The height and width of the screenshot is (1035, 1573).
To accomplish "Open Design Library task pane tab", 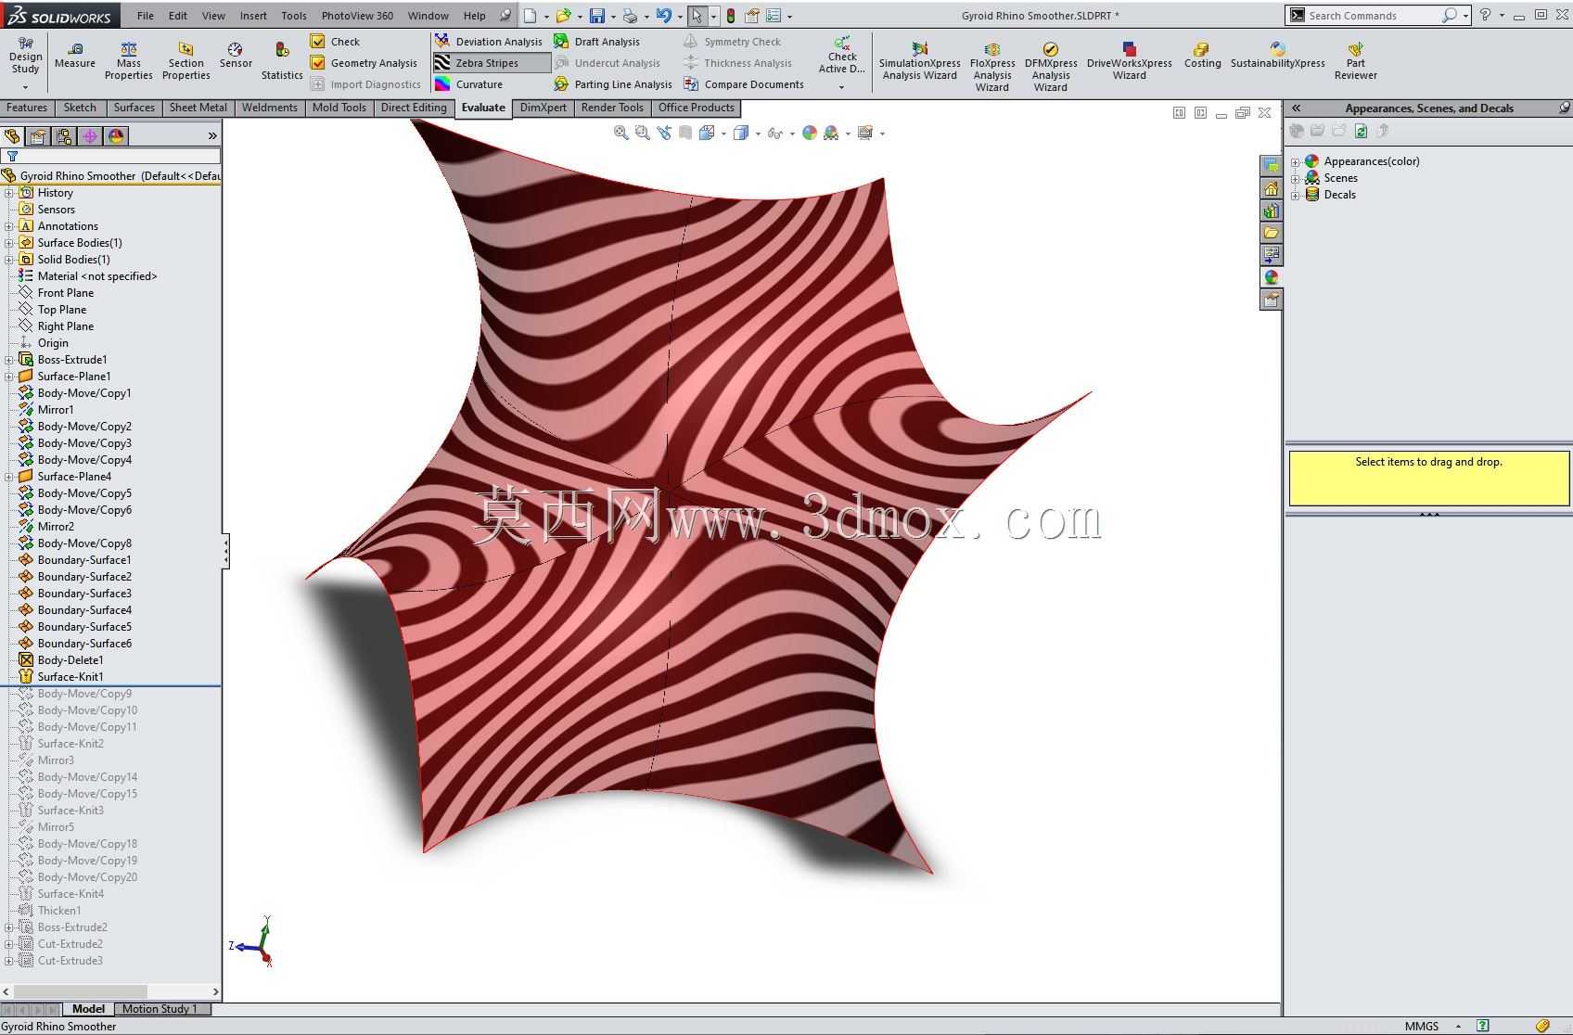I will [x=1271, y=211].
